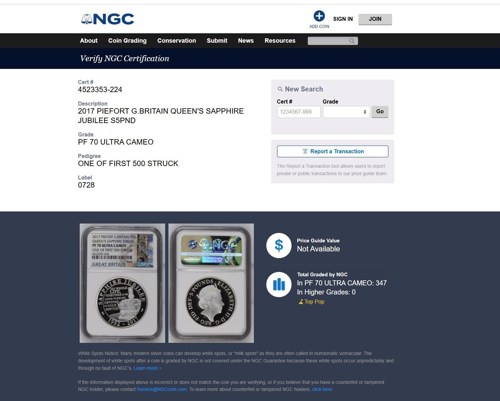Click the New Search magnifier icon
This screenshot has height=401, width=500.
click(x=280, y=89)
